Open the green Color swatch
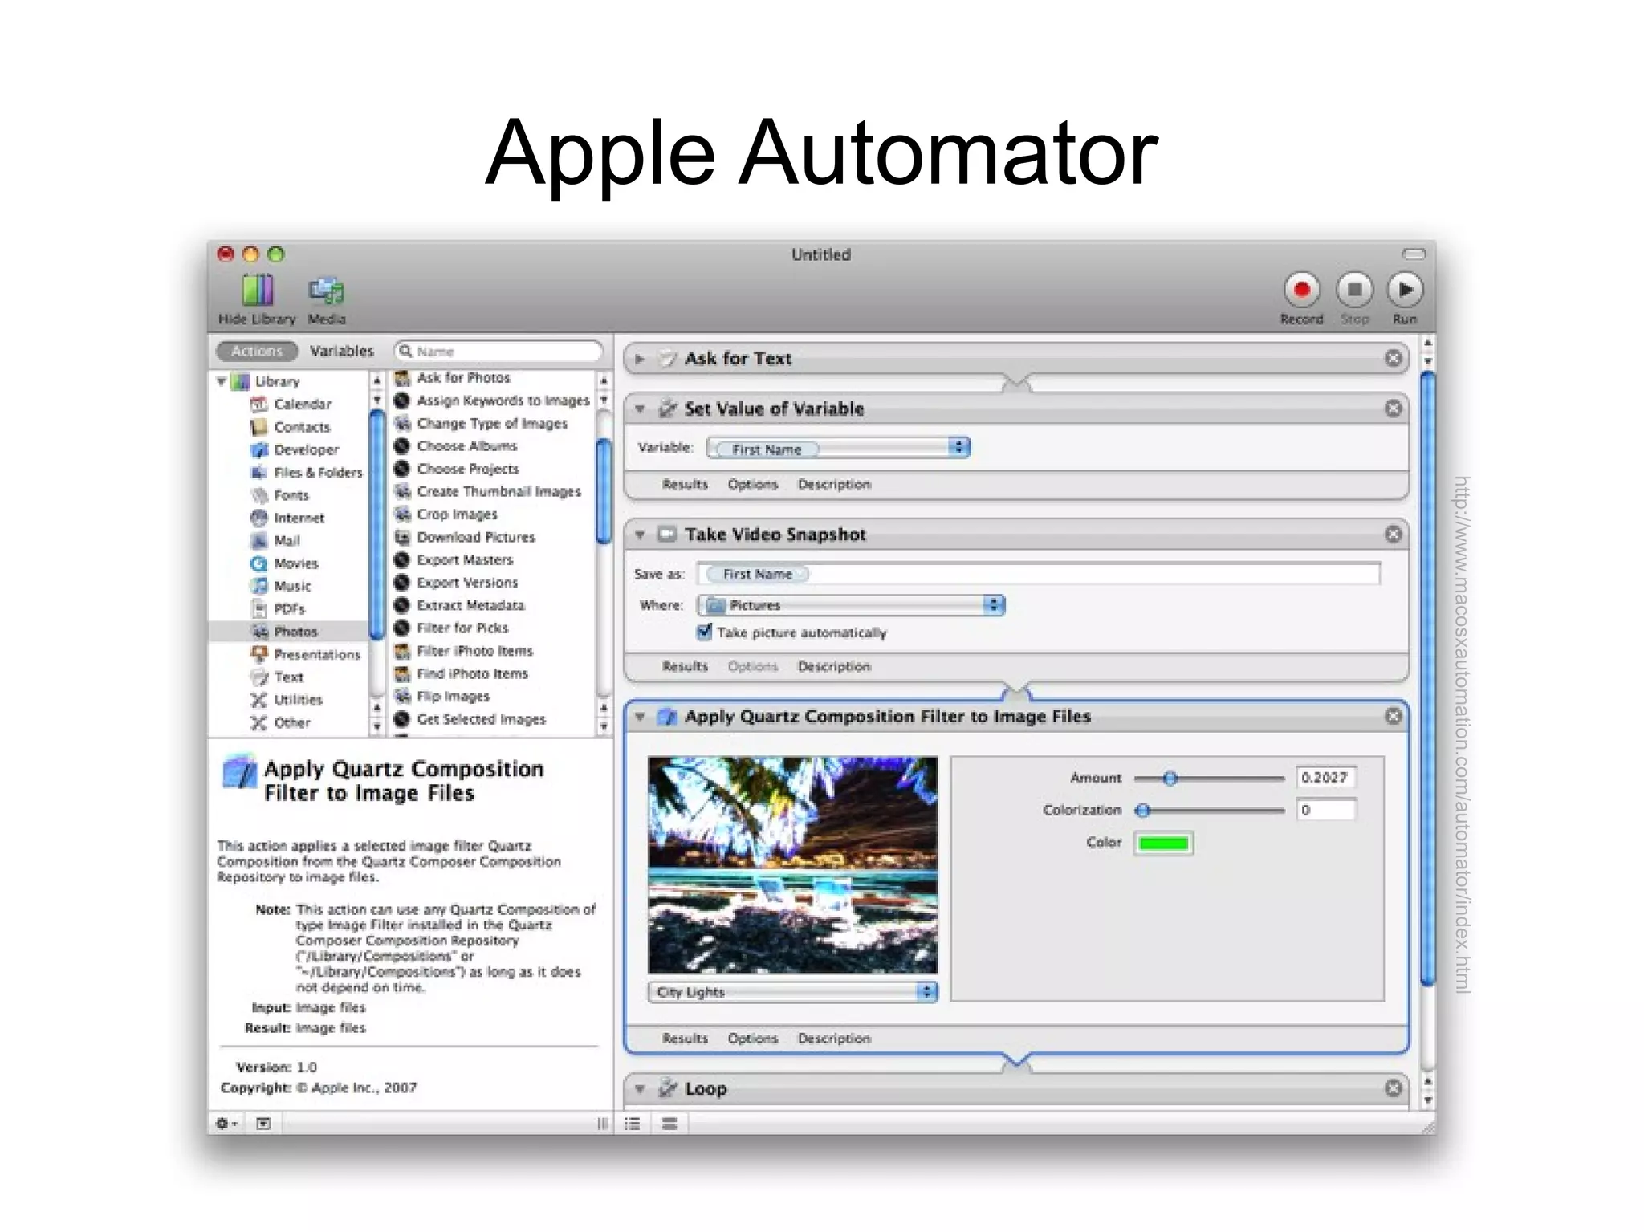Image resolution: width=1644 pixels, height=1232 pixels. tap(1163, 844)
